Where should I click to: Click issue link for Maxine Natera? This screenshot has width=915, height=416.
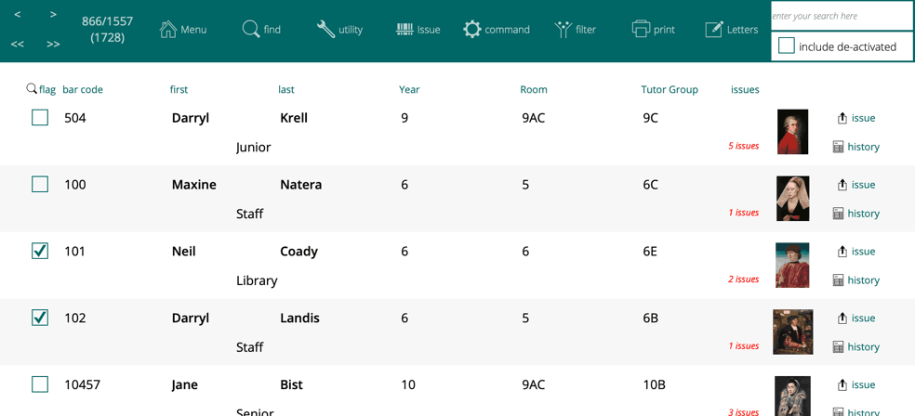click(856, 185)
